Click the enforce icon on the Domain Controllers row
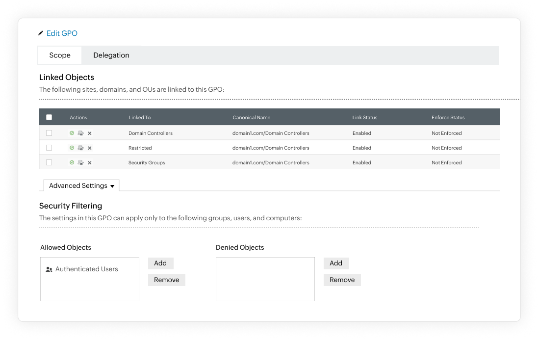Image resolution: width=538 pixels, height=339 pixels. [x=80, y=133]
